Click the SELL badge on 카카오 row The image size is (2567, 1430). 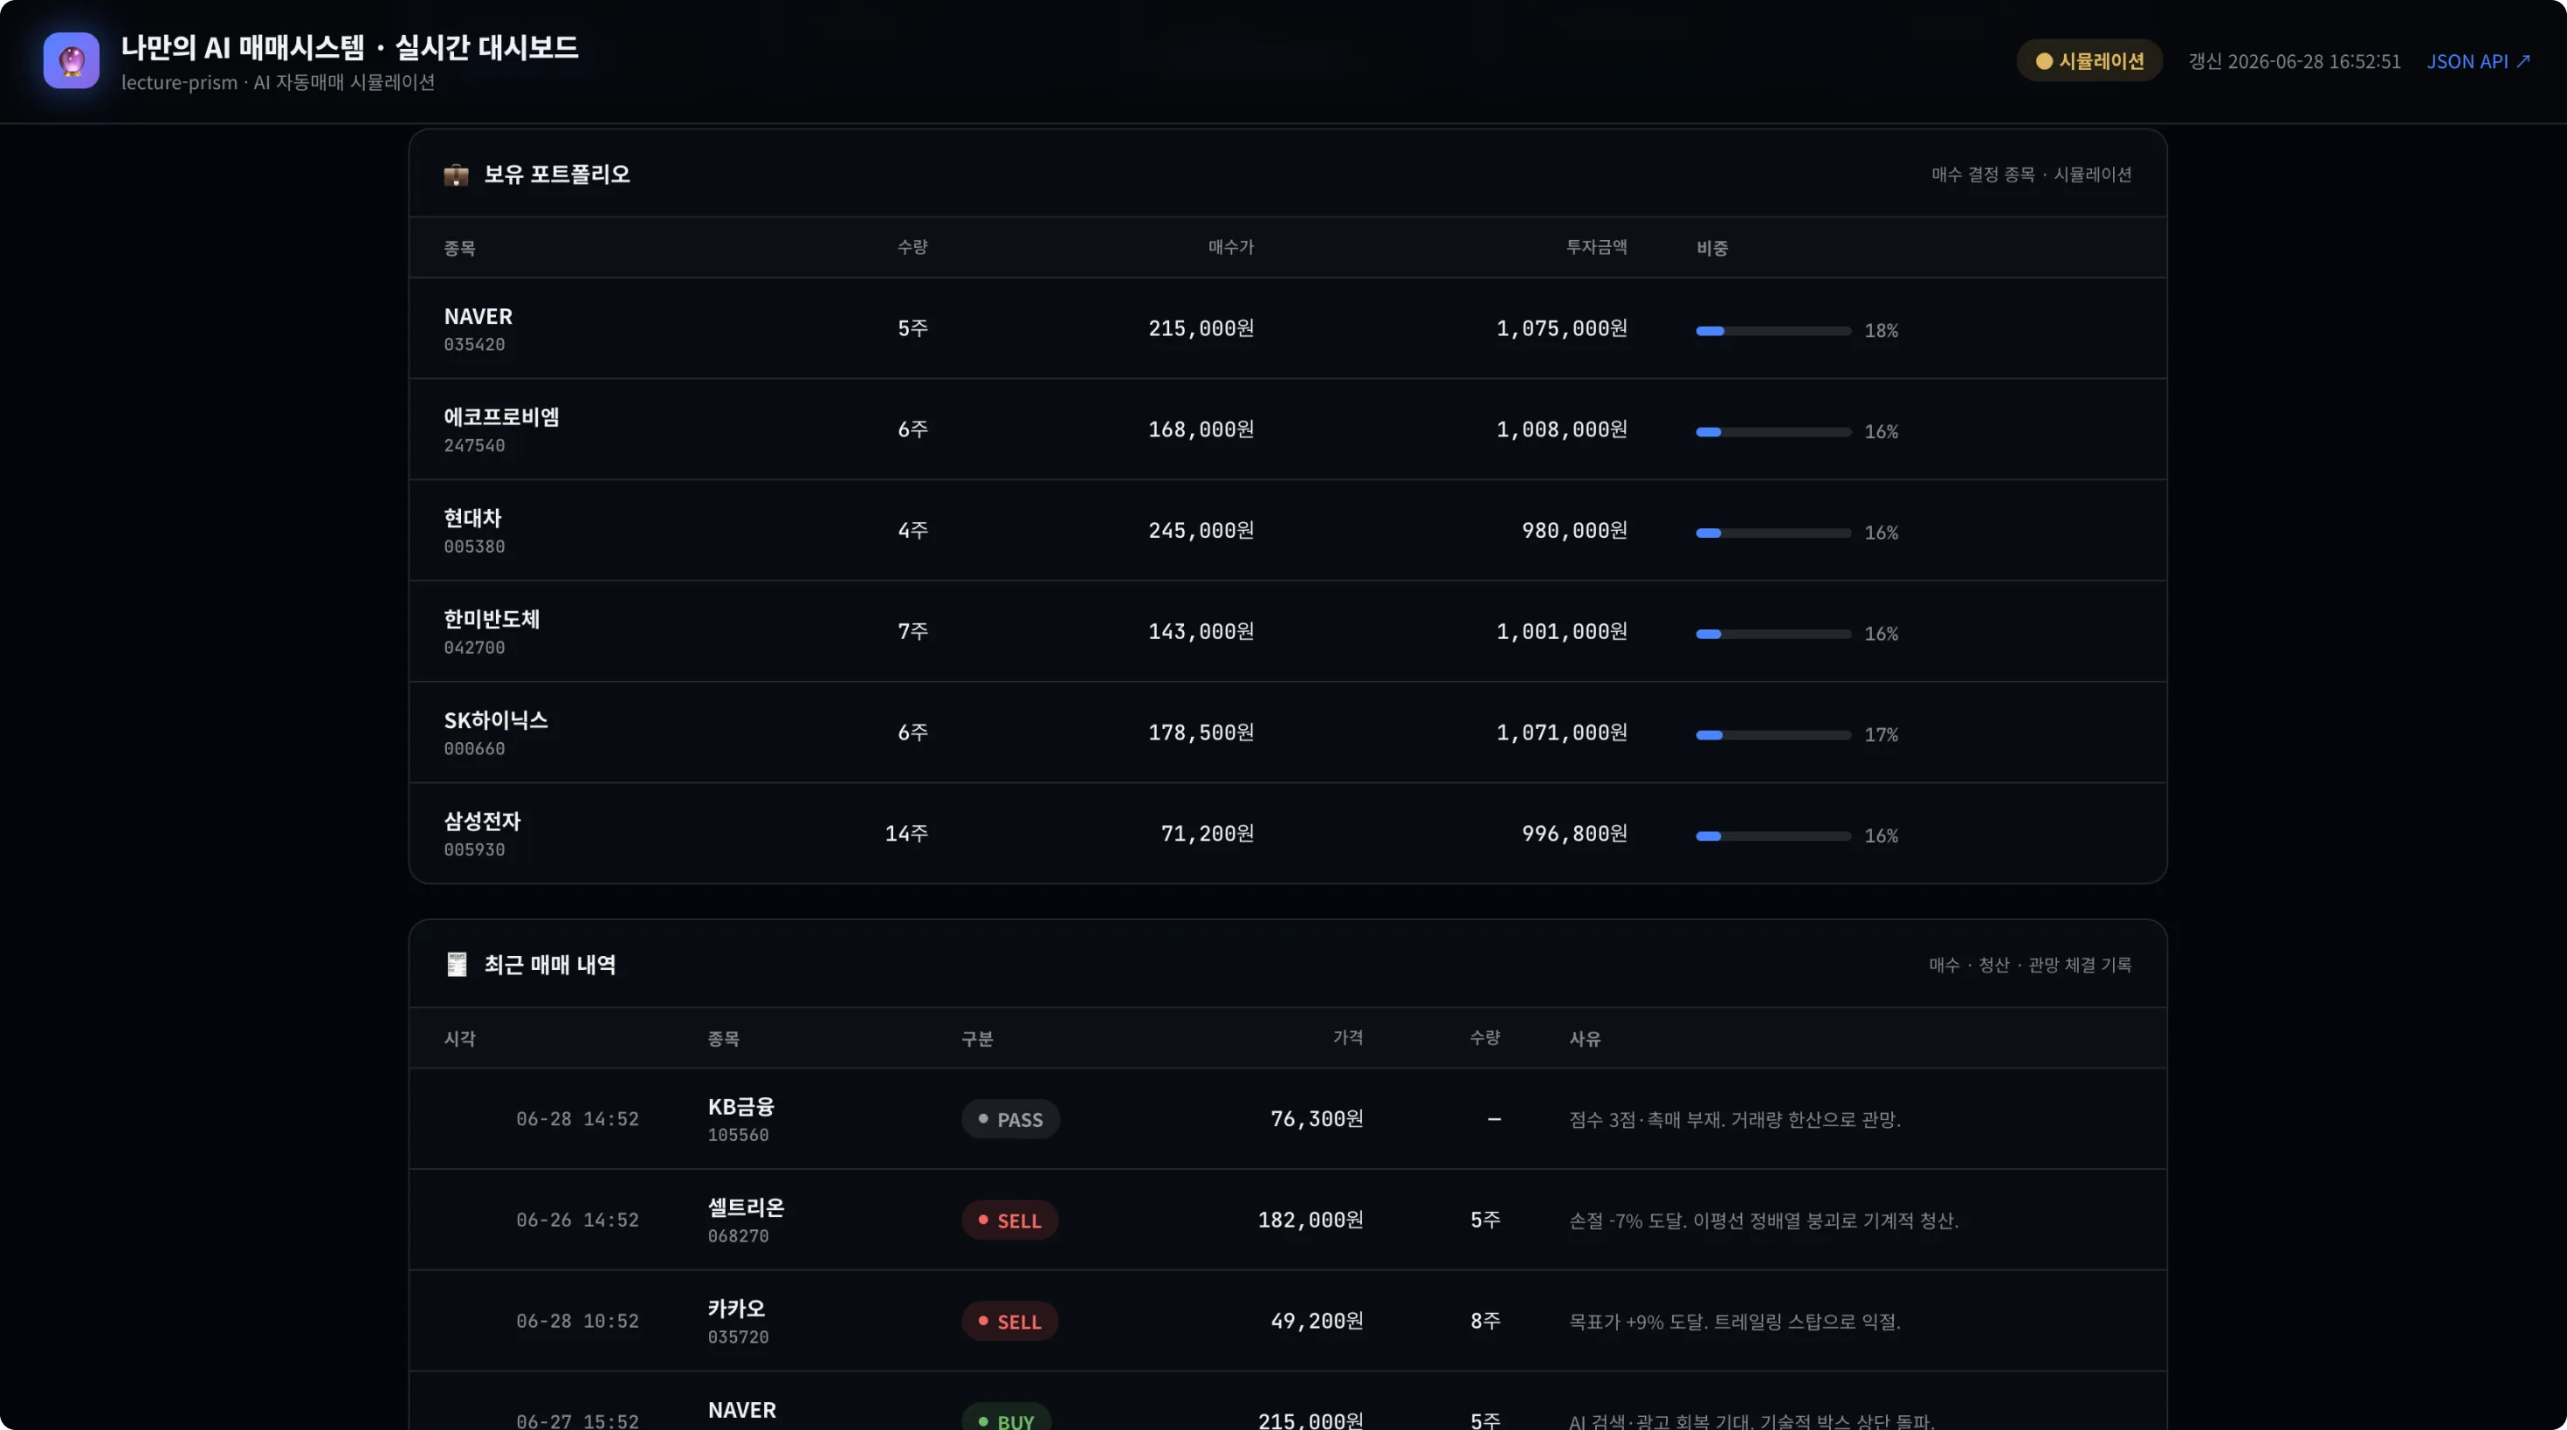(1009, 1322)
